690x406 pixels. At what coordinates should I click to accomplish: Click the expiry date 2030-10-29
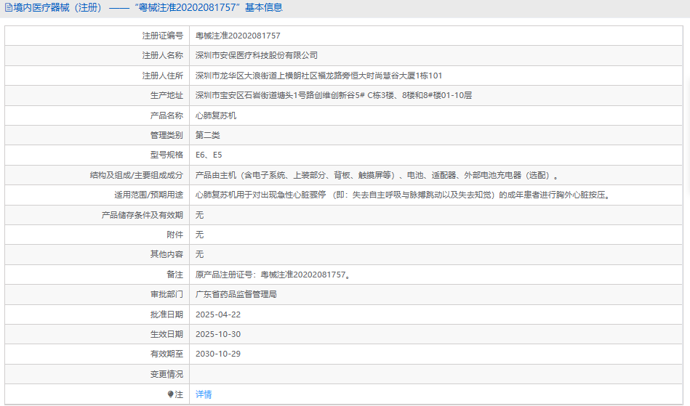[218, 354]
